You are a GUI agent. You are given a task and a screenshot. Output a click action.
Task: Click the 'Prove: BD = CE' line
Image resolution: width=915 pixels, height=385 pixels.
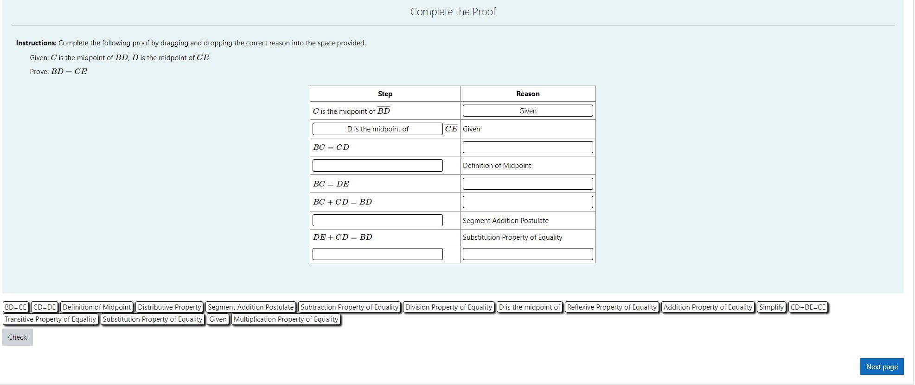58,72
